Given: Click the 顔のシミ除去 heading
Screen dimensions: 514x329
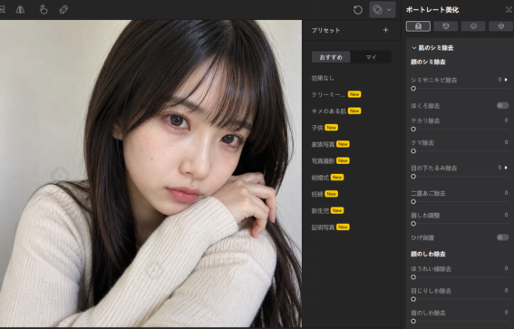Looking at the screenshot, I should pyautogui.click(x=428, y=62).
